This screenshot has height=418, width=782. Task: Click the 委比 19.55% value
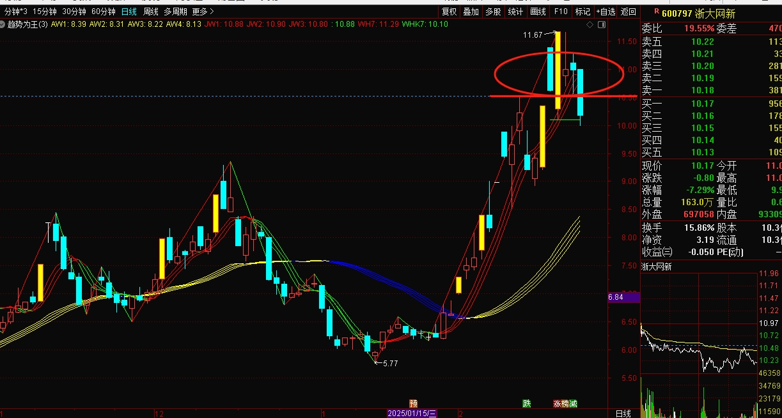pos(699,28)
